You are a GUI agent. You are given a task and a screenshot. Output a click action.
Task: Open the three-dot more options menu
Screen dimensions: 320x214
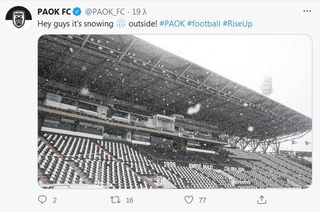(x=307, y=11)
